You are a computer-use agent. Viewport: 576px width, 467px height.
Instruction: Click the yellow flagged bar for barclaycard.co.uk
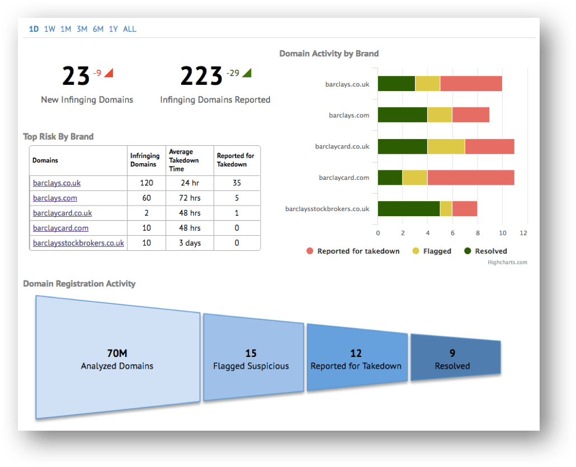click(x=446, y=147)
